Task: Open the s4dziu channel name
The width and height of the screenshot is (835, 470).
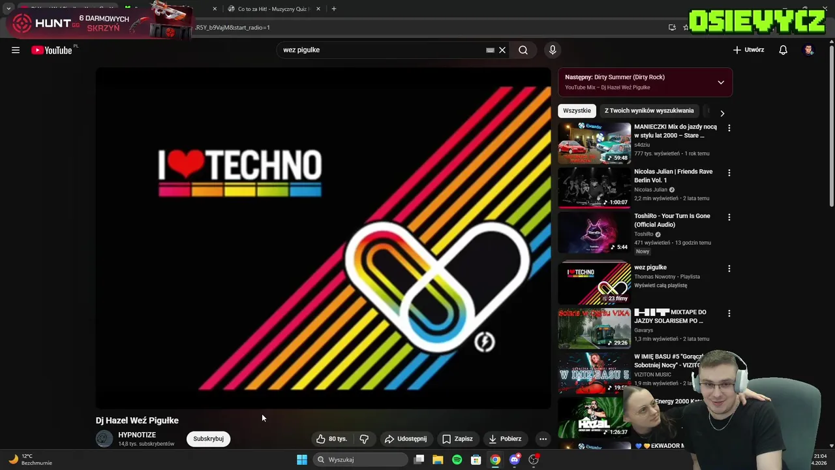Action: tap(642, 145)
